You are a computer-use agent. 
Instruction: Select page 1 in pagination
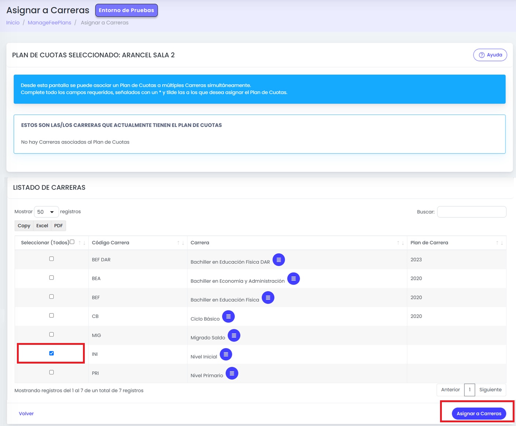pos(470,390)
